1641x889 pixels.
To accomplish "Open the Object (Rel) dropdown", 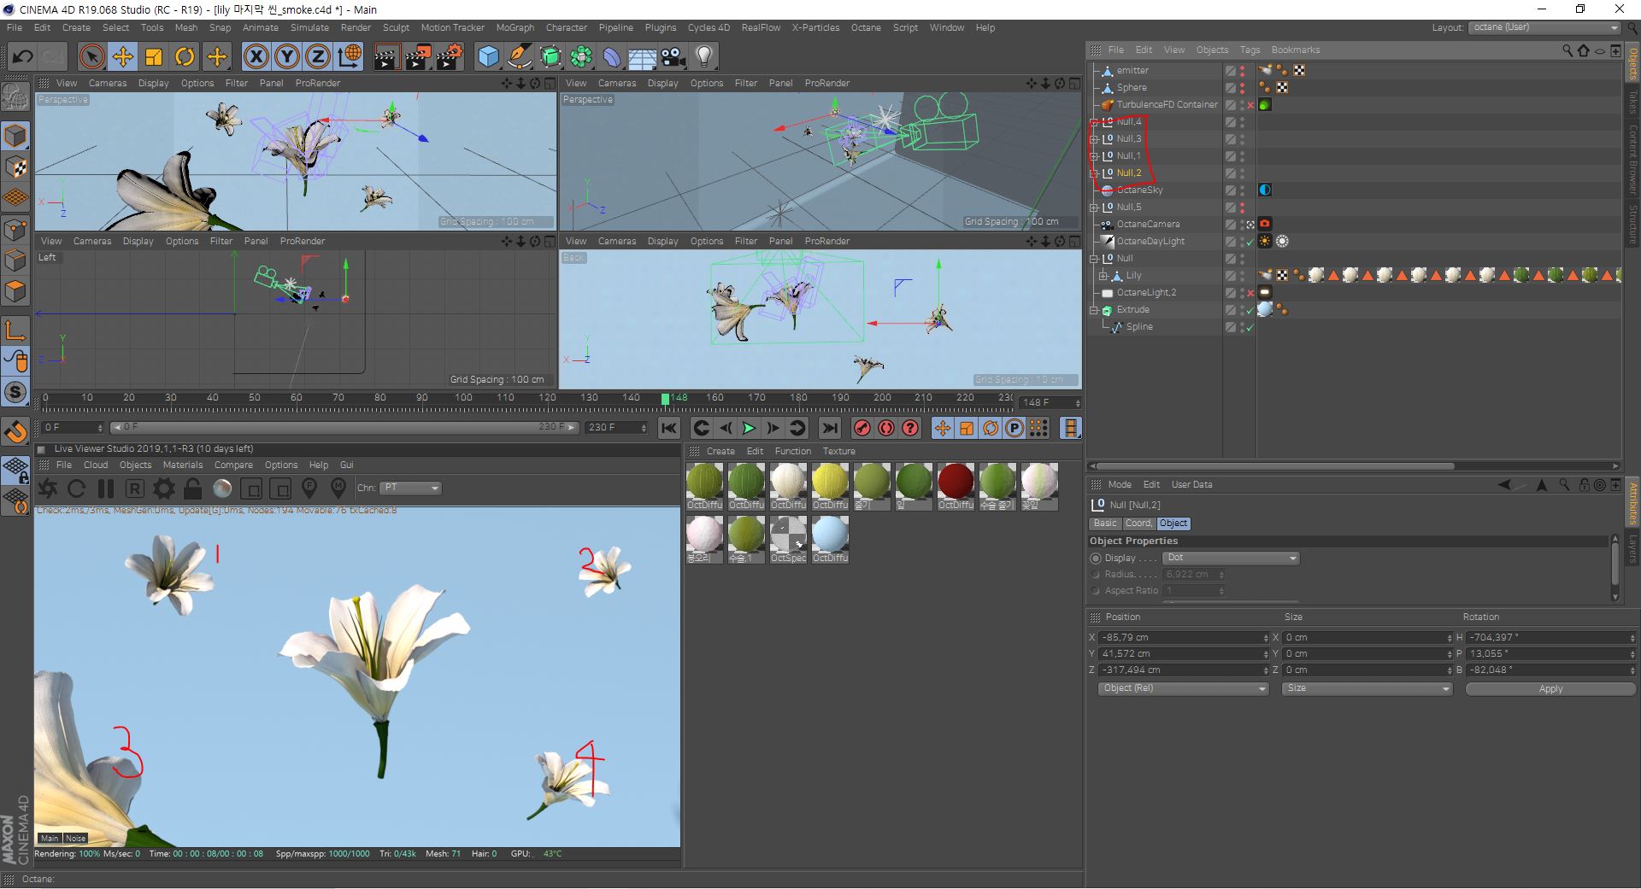I will (1183, 688).
